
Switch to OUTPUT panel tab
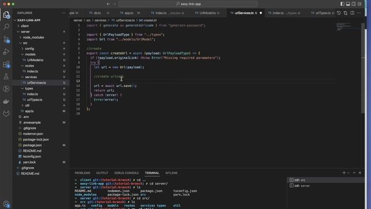pyautogui.click(x=102, y=173)
